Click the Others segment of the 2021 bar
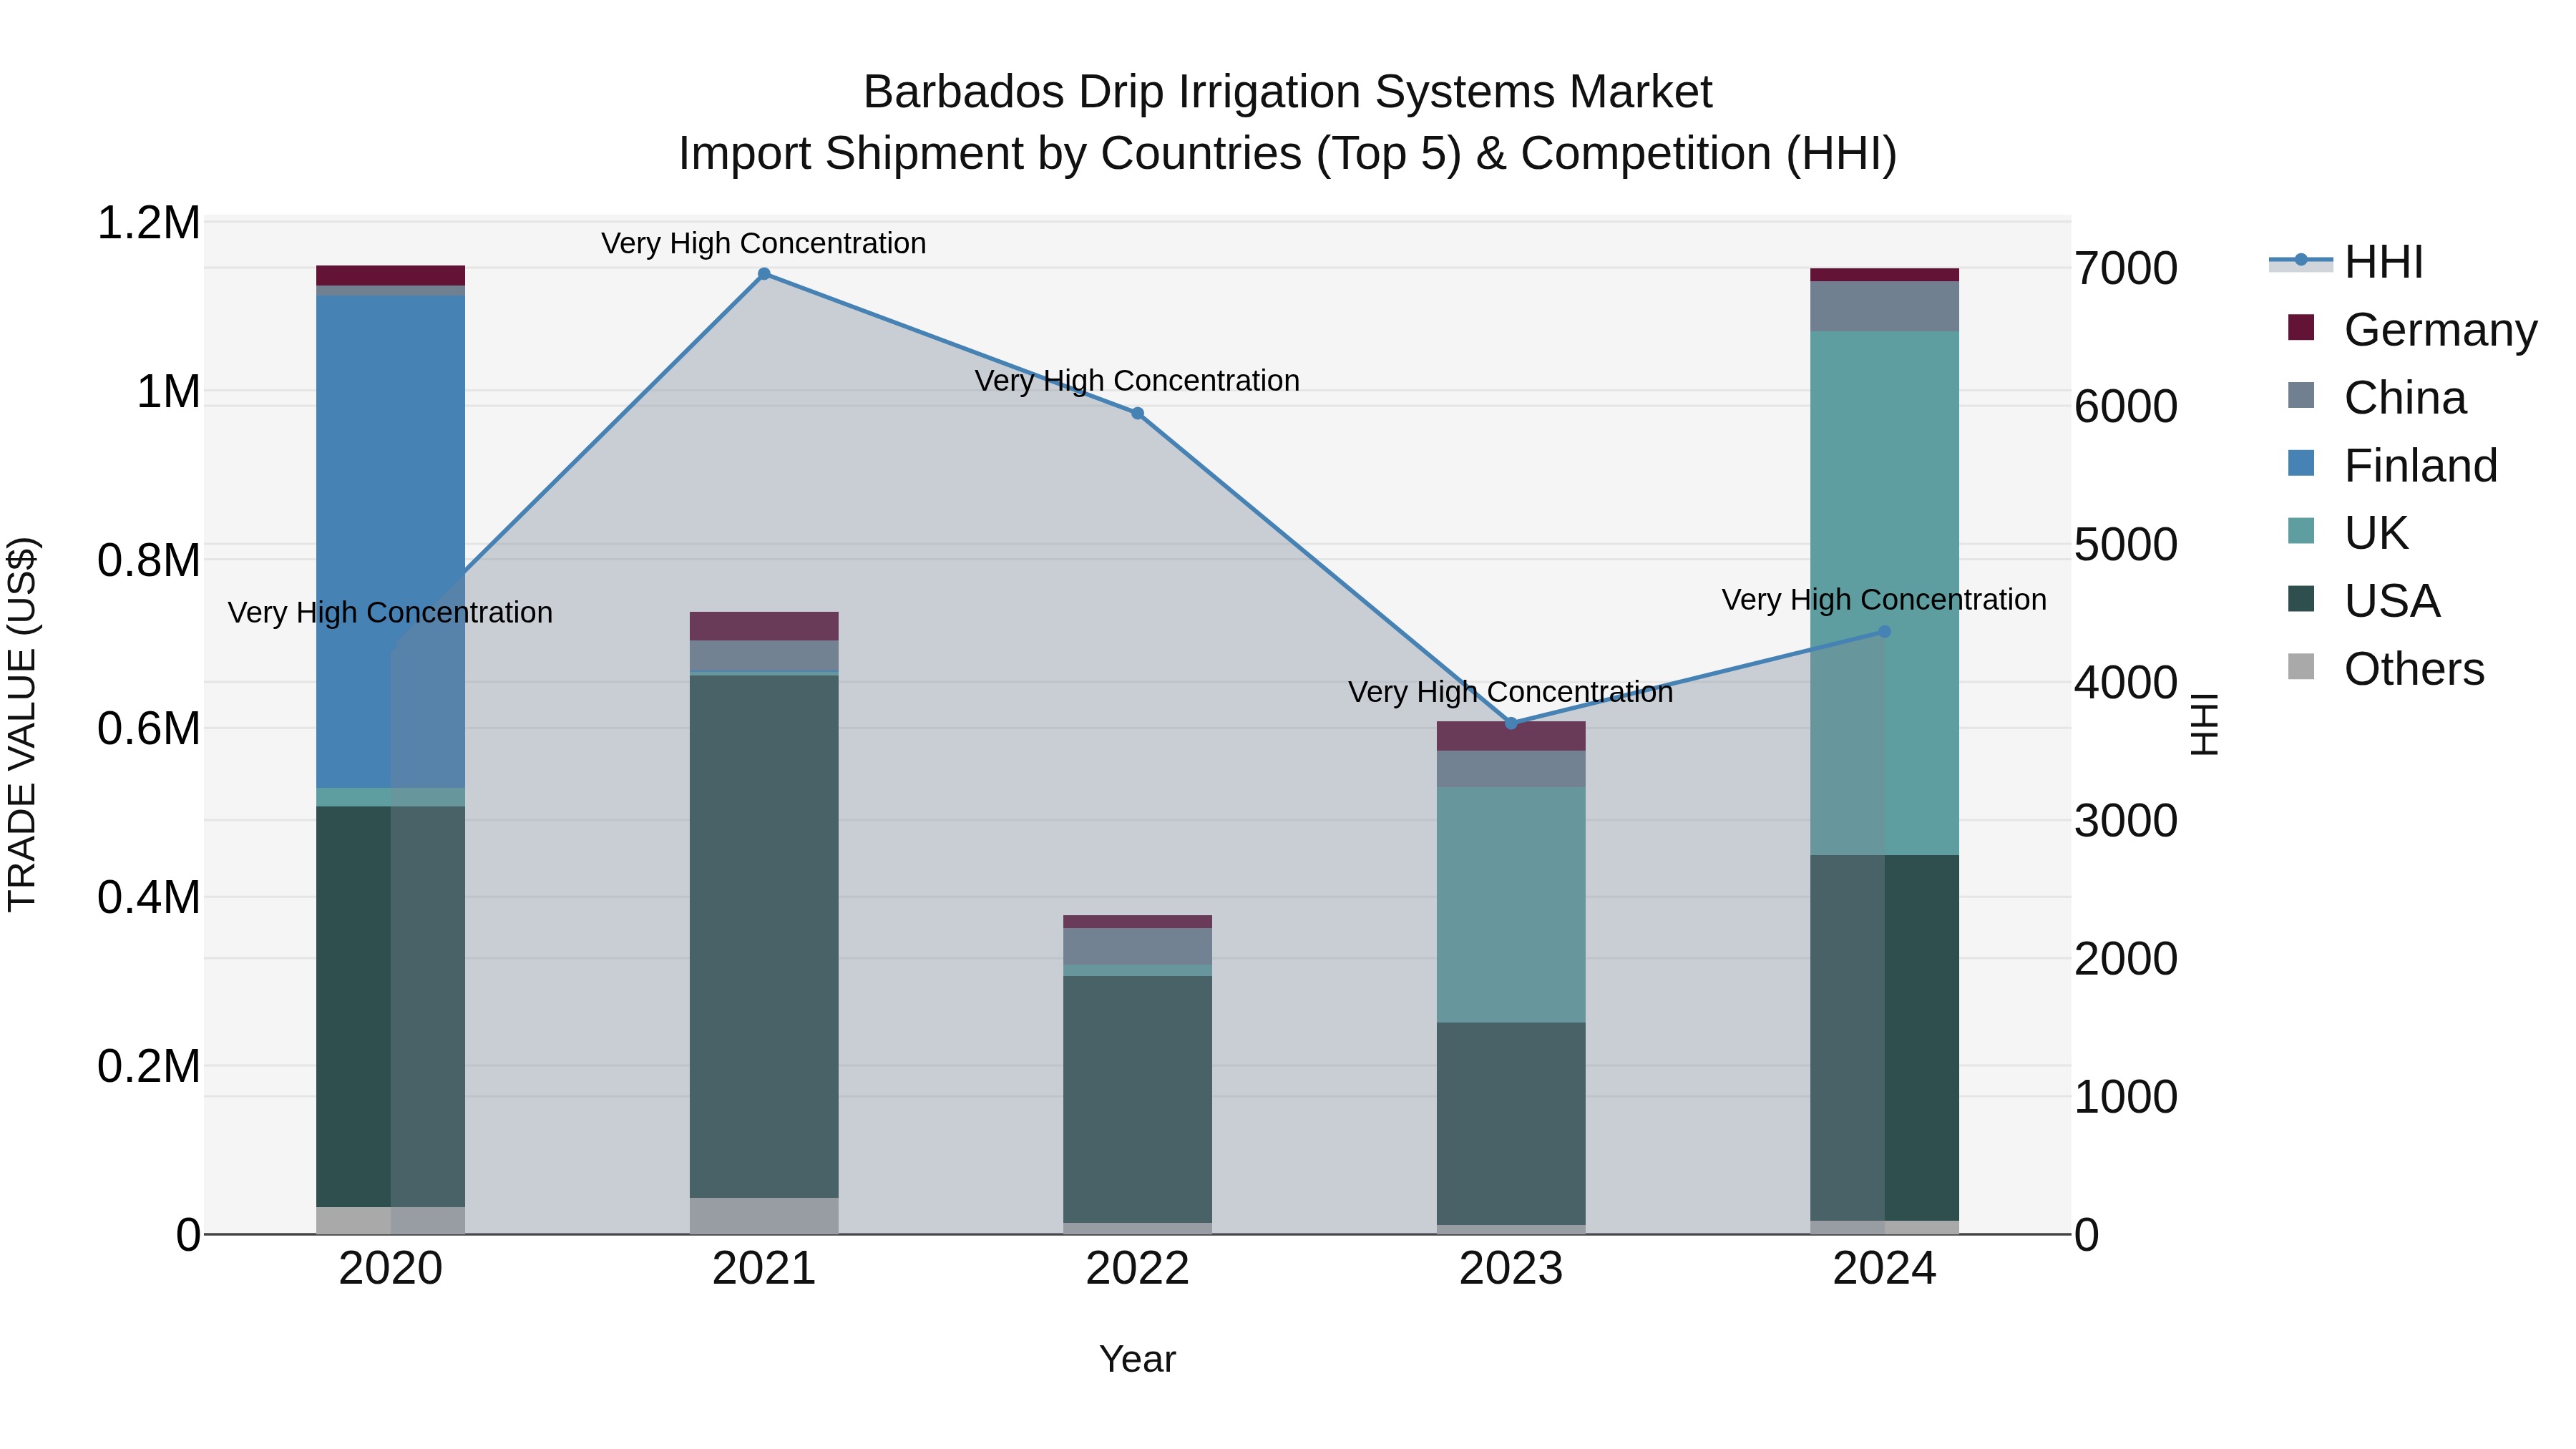 click(764, 1216)
